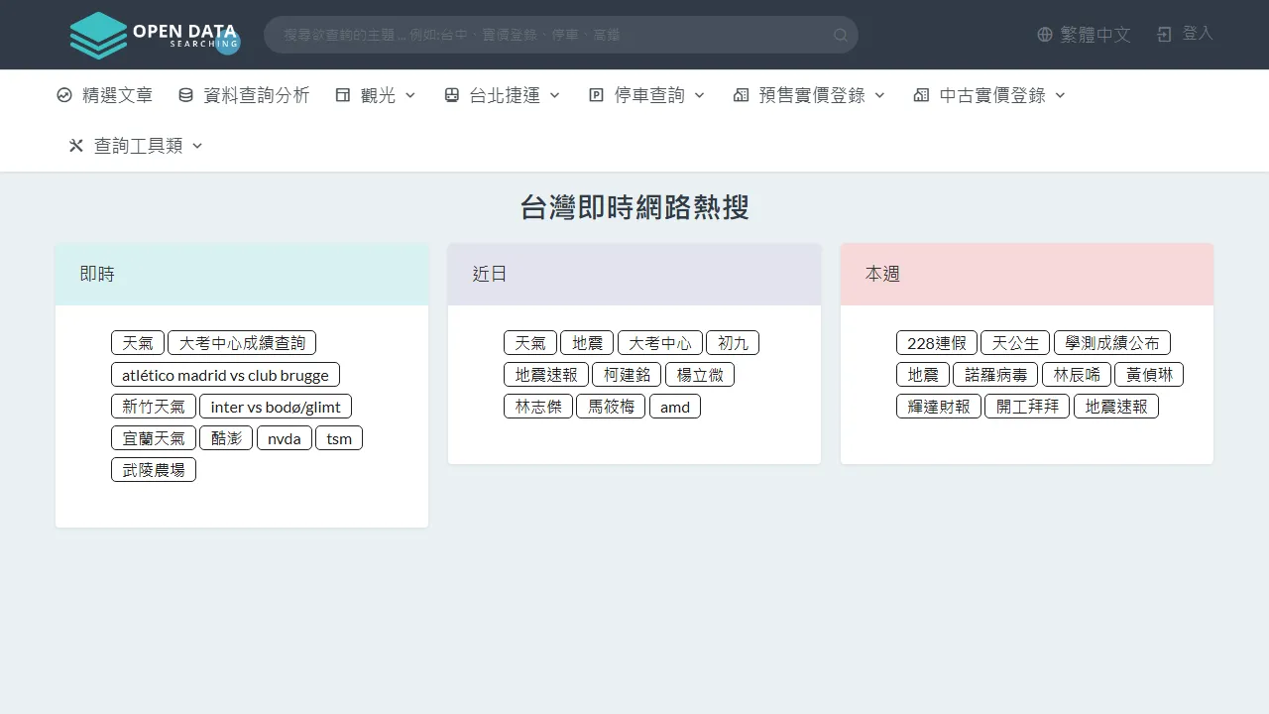This screenshot has height=714, width=1269.
Task: Expand the 查詢工具類 dropdown menu
Action: (x=196, y=146)
